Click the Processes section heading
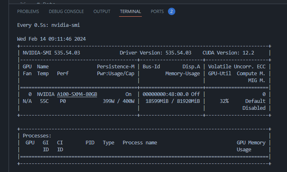287x172 pixels. pyautogui.click(x=37, y=135)
